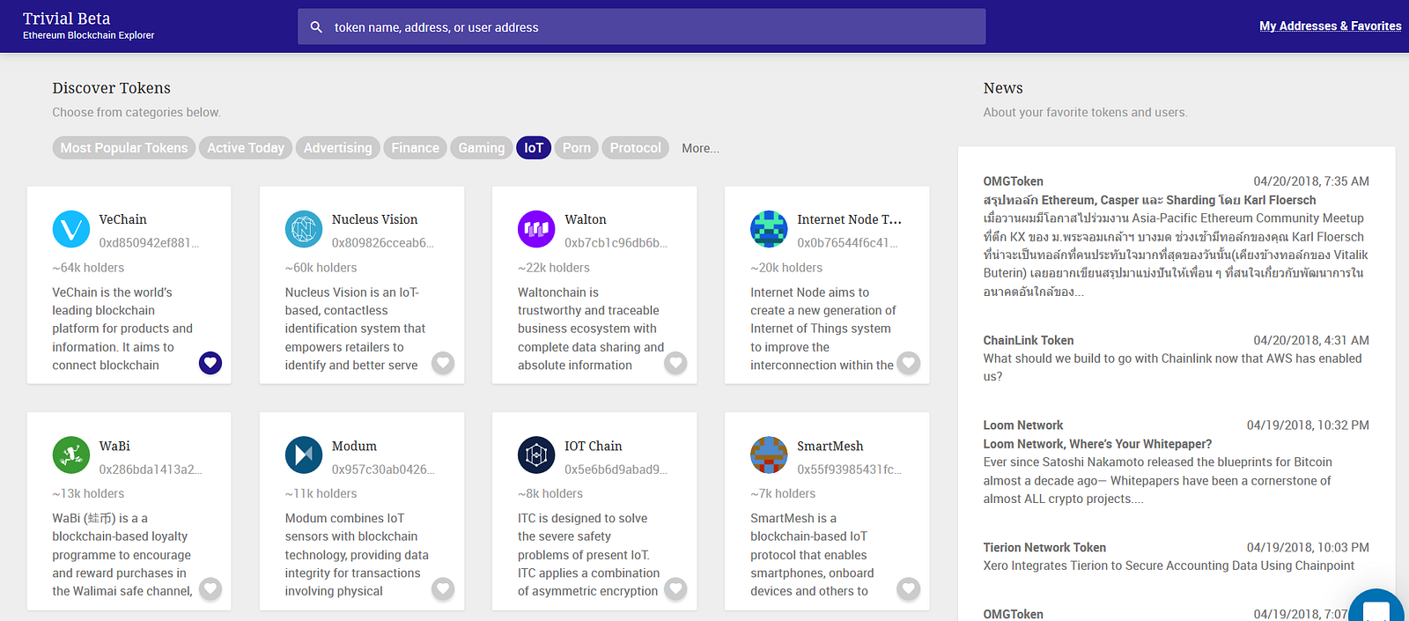Select the Gaming category chip

pos(482,148)
